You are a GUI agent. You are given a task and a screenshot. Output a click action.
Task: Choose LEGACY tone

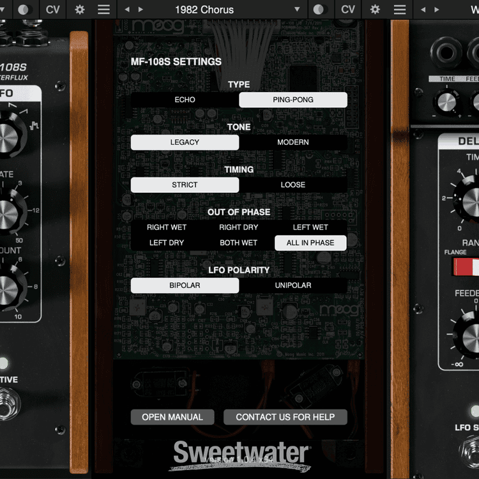[x=185, y=142]
